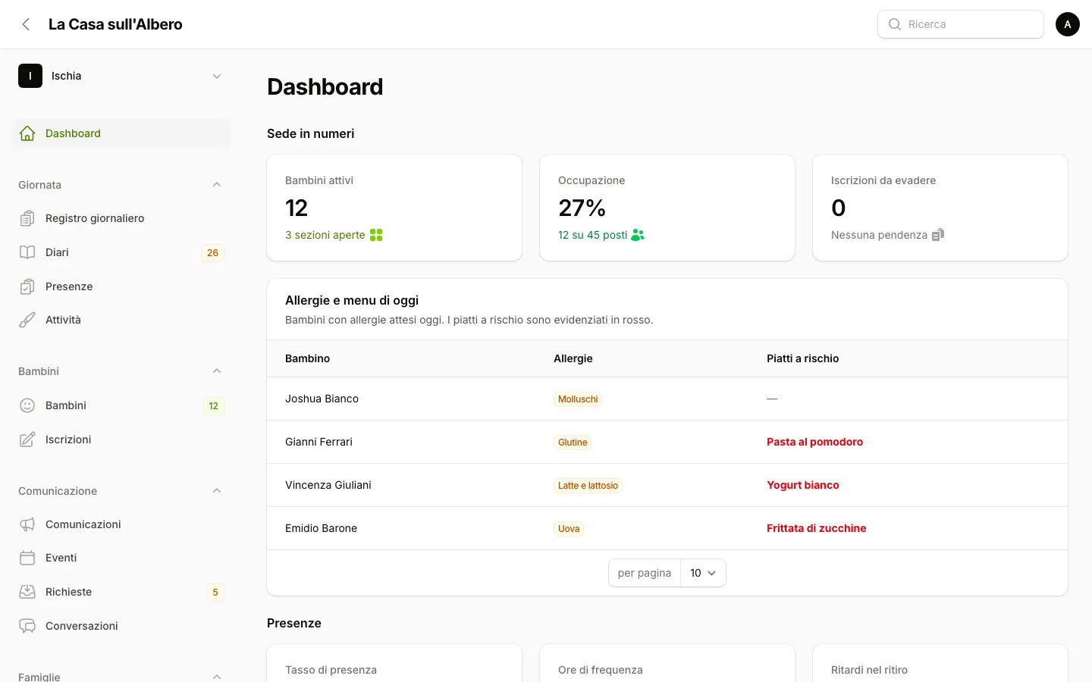Click the Bambini attivi stat card
Screen dimensions: 1092x682
[x=394, y=208]
